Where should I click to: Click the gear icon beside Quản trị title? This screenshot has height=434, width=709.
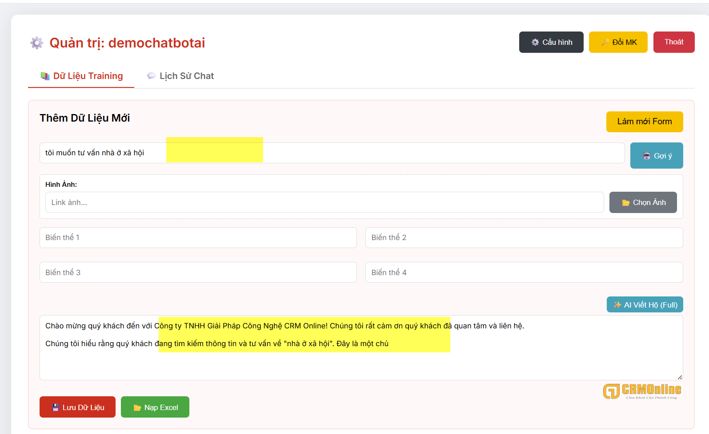click(x=37, y=43)
